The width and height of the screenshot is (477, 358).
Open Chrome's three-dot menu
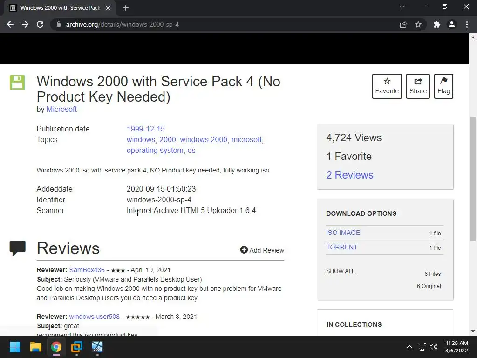click(x=467, y=24)
